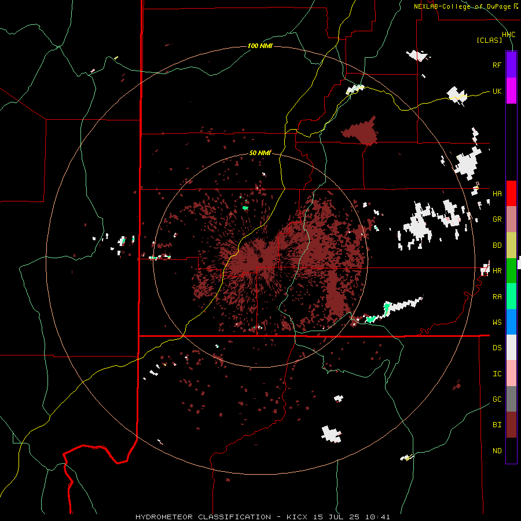521x521 pixels.
Task: Pick the RA bright green legend swatch
Action: pos(511,296)
